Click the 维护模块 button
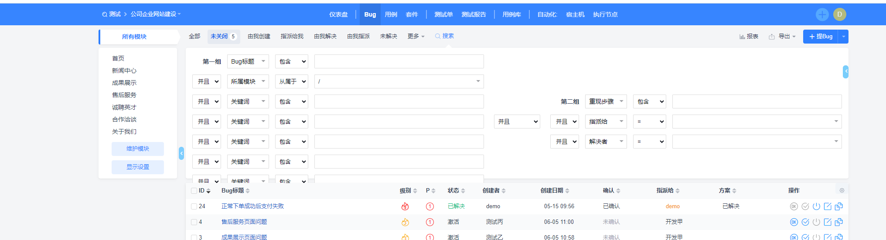886x240 pixels. tap(138, 149)
